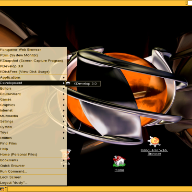
Task: Open the K menu launcher icon in the panel
Action: [2, 189]
